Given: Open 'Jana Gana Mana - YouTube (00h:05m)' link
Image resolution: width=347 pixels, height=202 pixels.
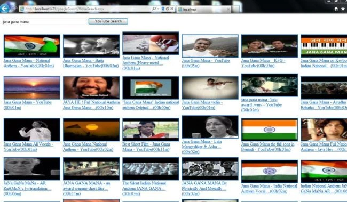Looking at the screenshot, I should tap(206, 63).
